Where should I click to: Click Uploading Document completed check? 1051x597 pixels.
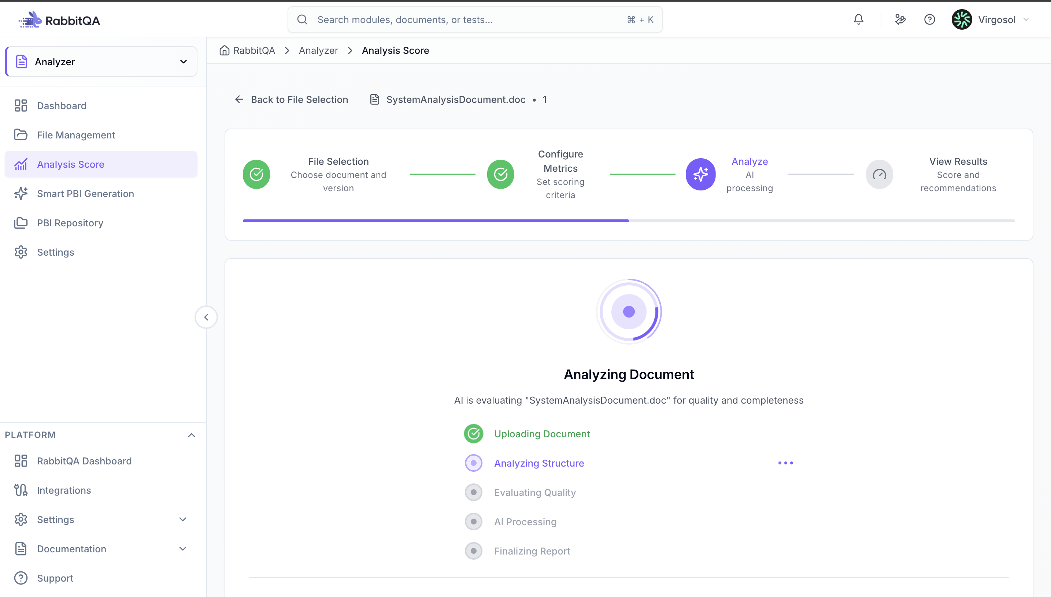[473, 433]
